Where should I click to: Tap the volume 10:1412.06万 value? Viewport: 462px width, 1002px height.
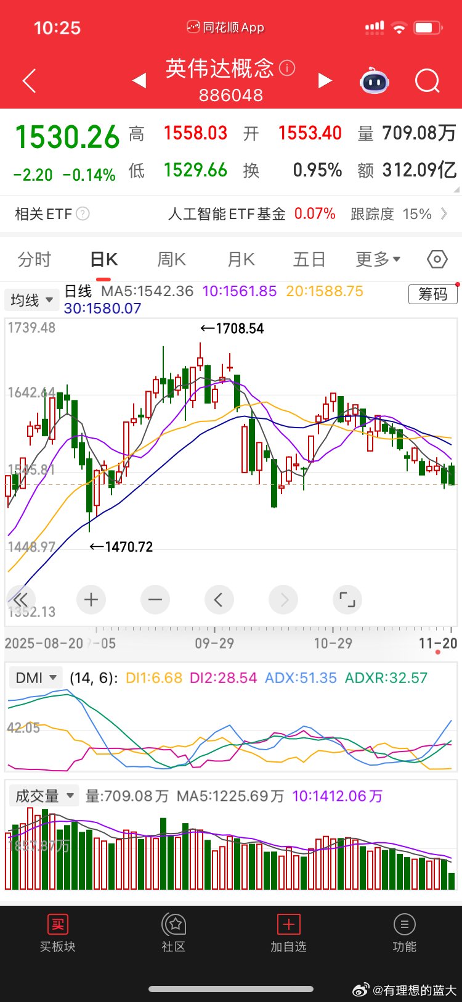pyautogui.click(x=338, y=796)
